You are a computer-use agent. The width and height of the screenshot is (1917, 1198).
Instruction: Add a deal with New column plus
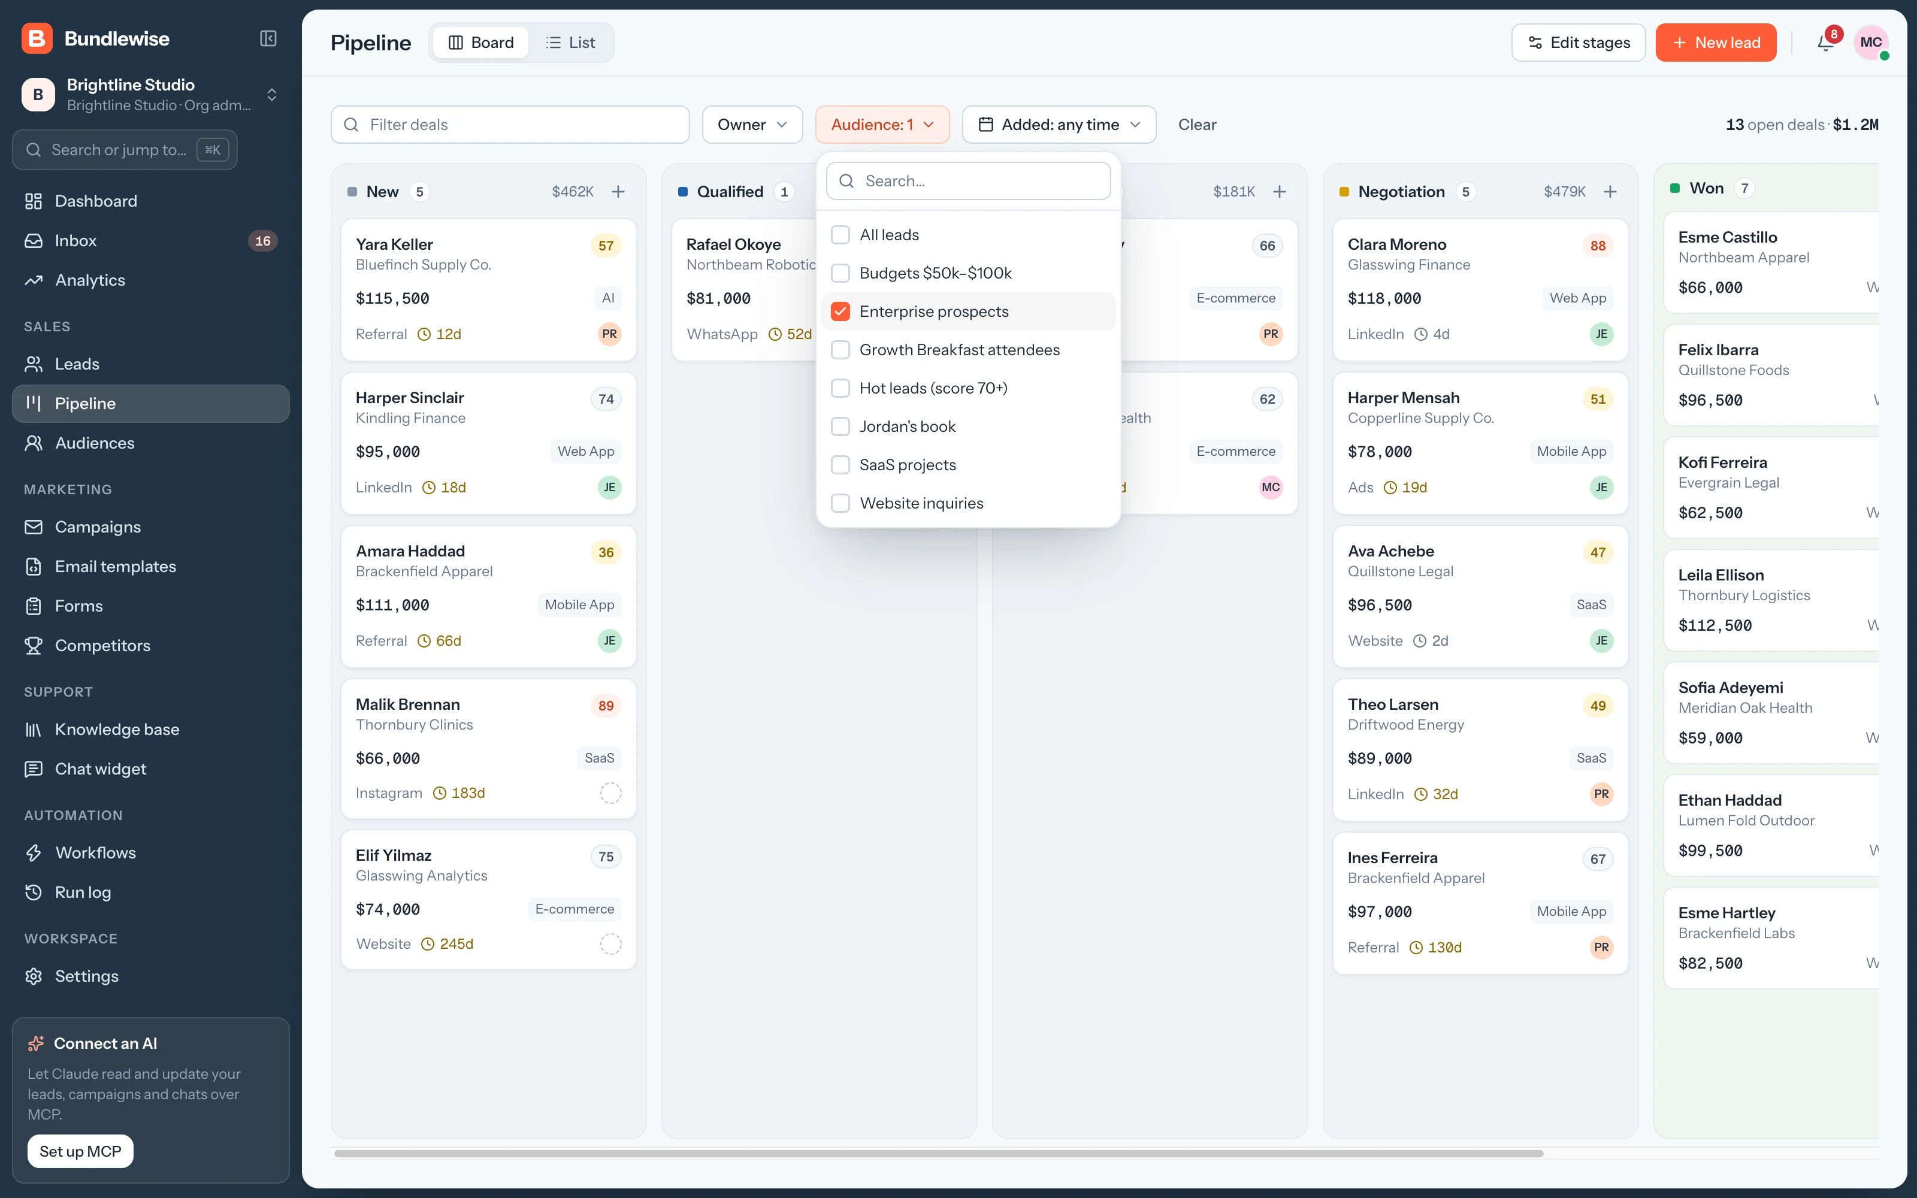tap(619, 192)
